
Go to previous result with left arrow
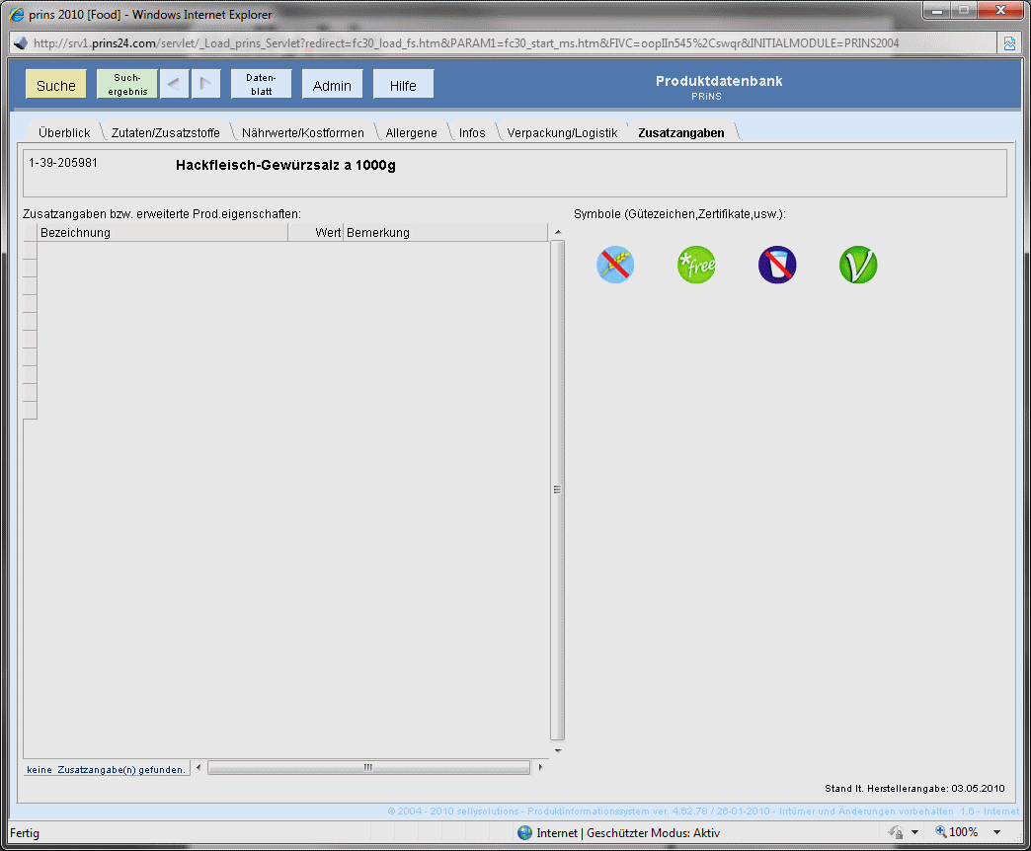click(x=175, y=84)
